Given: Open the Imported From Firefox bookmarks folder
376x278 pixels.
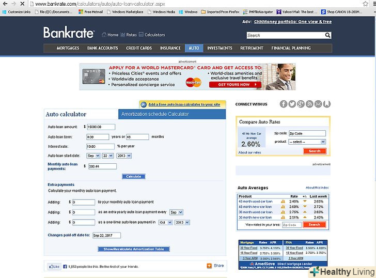Looking at the screenshot, I should 220,12.
